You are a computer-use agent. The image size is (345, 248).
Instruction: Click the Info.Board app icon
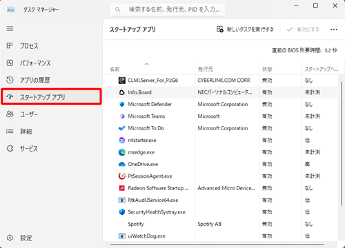121,92
